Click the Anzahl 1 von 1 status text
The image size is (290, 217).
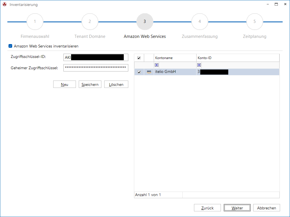(148, 195)
